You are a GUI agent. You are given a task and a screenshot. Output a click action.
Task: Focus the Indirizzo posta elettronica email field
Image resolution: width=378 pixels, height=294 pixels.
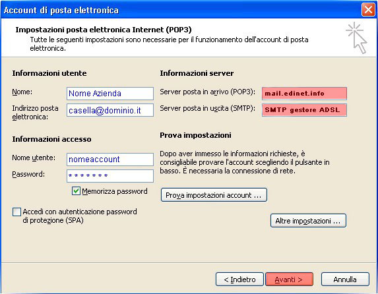[110, 110]
